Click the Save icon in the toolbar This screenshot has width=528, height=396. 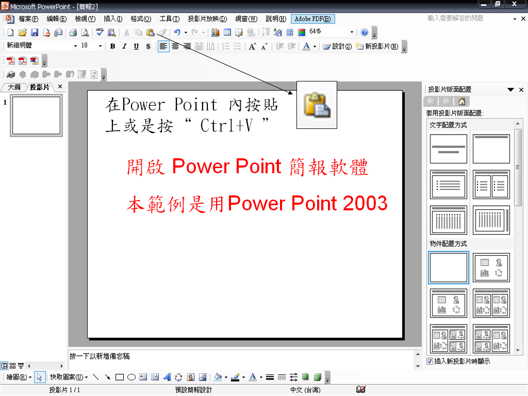pyautogui.click(x=34, y=32)
